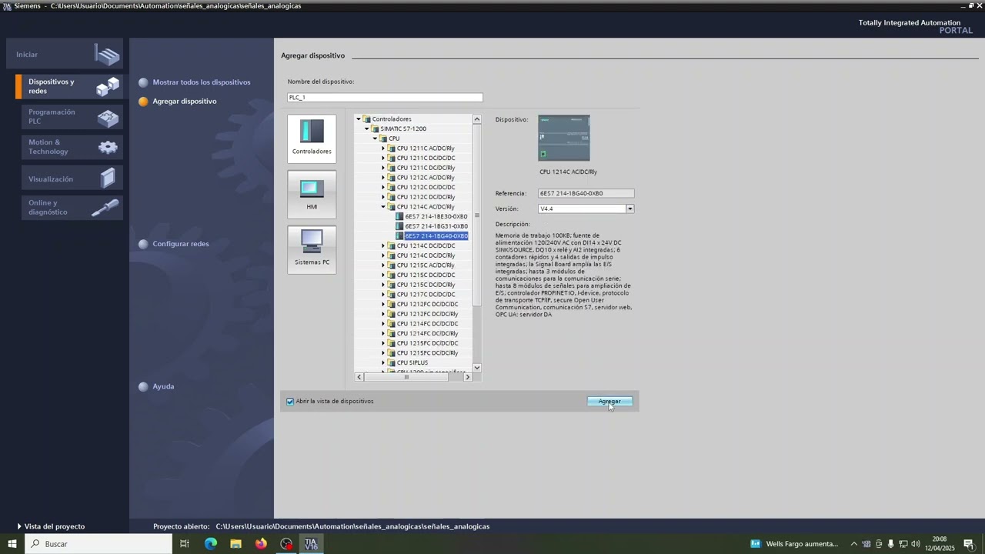Click the bullet beside Ayuda
The height and width of the screenshot is (554, 985).
pyautogui.click(x=143, y=386)
